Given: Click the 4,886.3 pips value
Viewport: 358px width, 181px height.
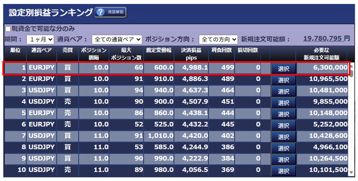Looking at the screenshot, I should pos(195,79).
